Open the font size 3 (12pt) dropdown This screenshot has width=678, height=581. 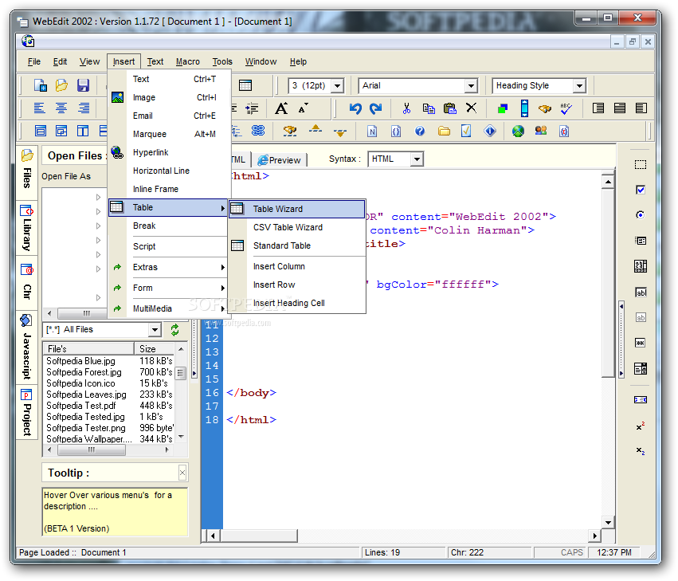(x=338, y=85)
